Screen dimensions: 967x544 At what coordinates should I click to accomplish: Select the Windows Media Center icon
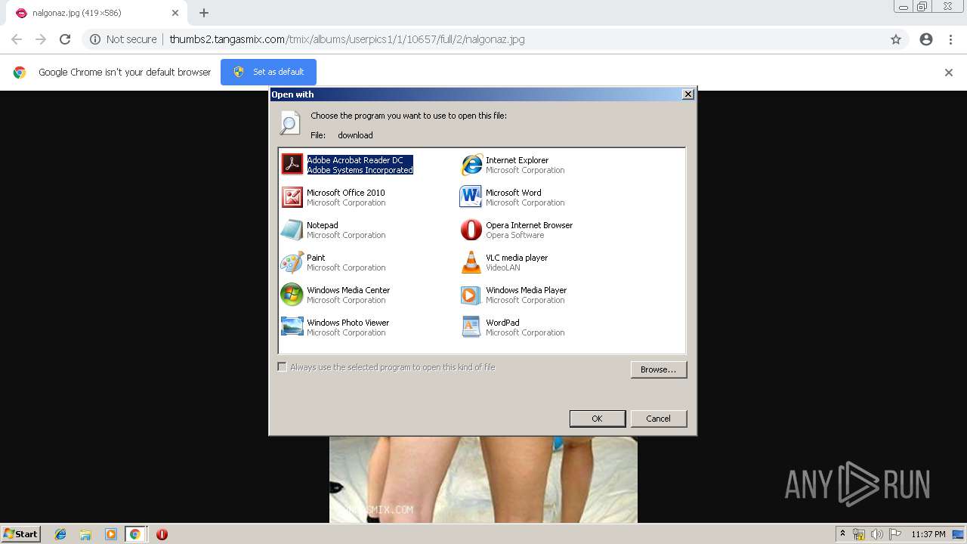pos(292,294)
